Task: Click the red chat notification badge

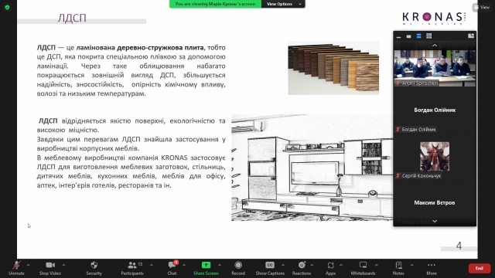Action: pyautogui.click(x=176, y=263)
